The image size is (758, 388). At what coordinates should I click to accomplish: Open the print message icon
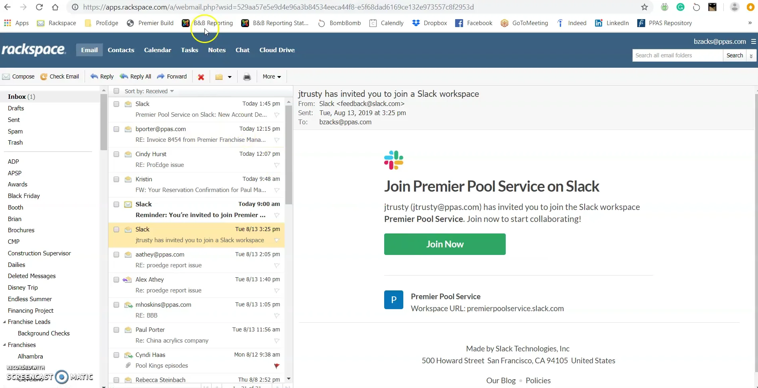tap(247, 76)
